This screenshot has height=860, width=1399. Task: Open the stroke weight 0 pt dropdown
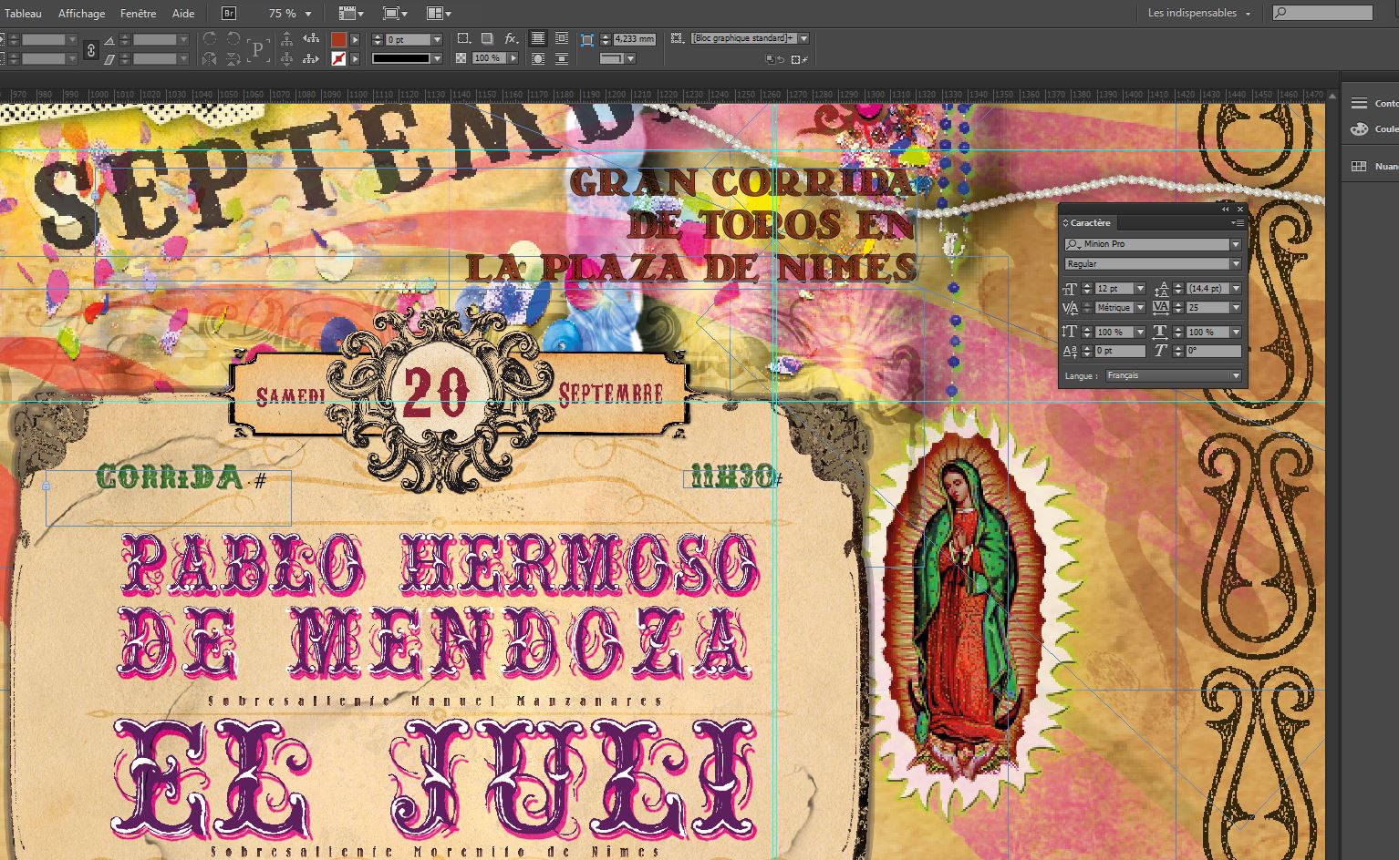[437, 39]
